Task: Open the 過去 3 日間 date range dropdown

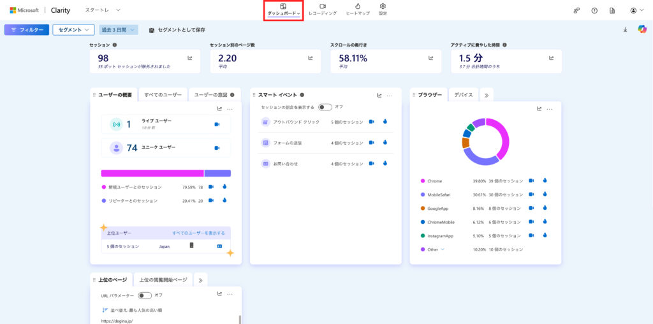Action: 119,30
